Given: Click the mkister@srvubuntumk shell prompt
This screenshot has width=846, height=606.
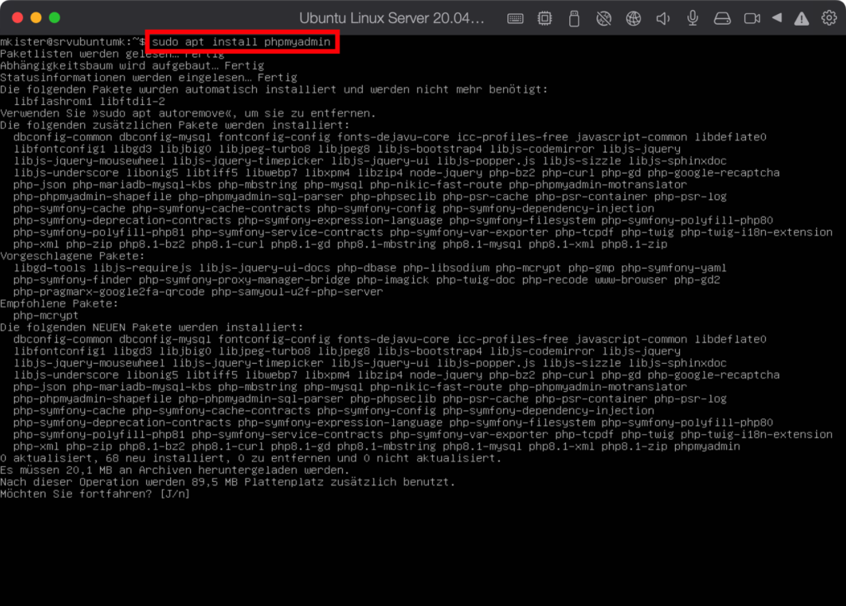Looking at the screenshot, I should (73, 41).
